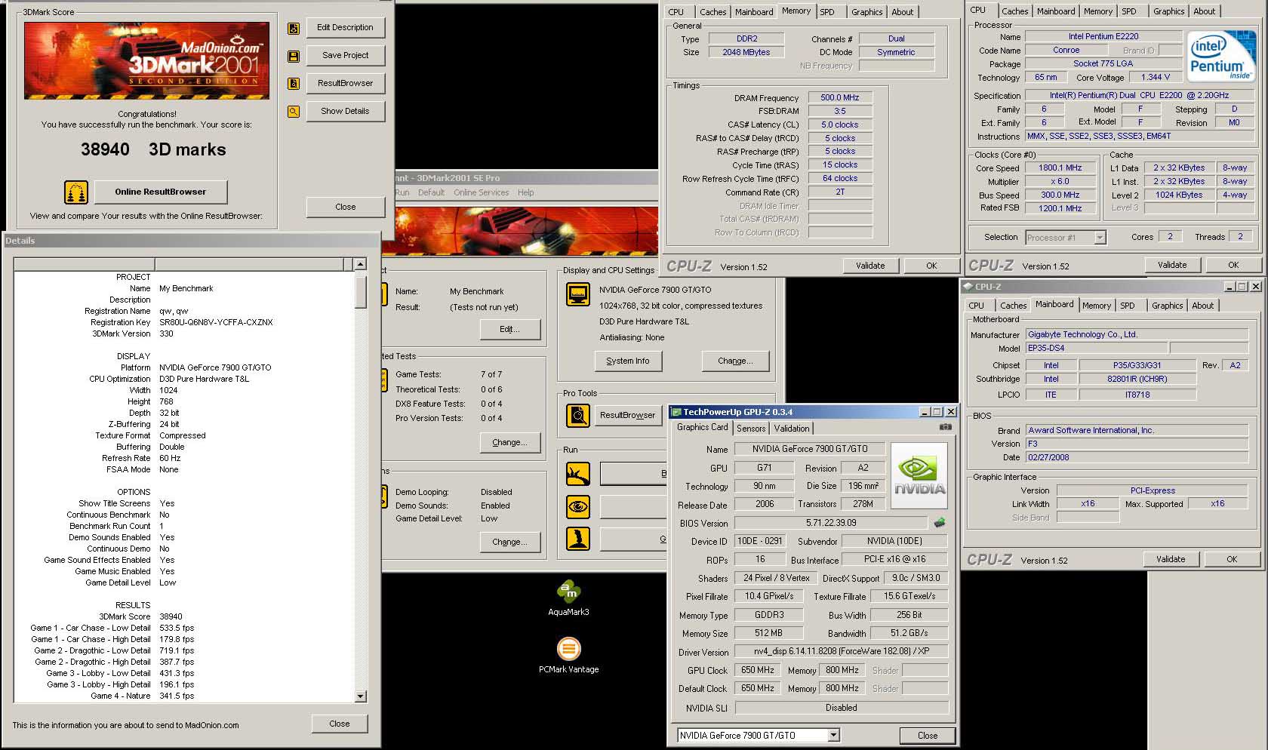Switch to the Validation tab in GPU-Z
The image size is (1268, 750).
point(792,429)
